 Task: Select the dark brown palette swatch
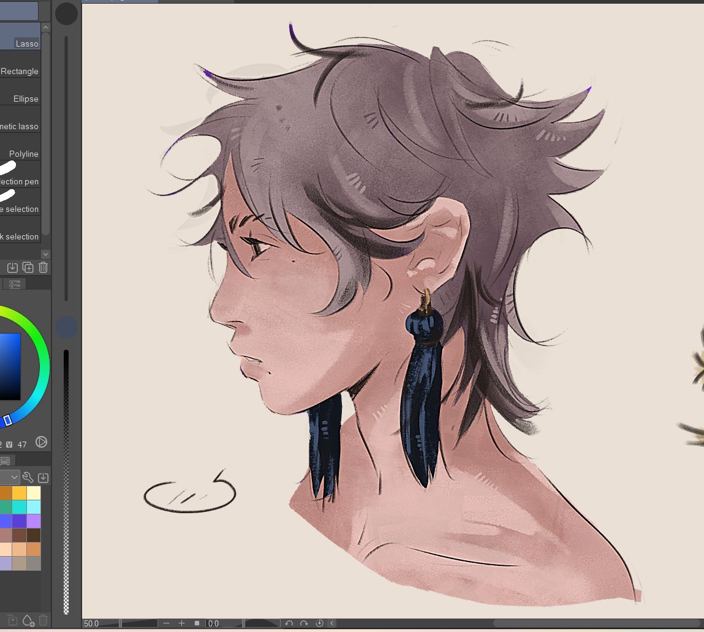click(34, 535)
